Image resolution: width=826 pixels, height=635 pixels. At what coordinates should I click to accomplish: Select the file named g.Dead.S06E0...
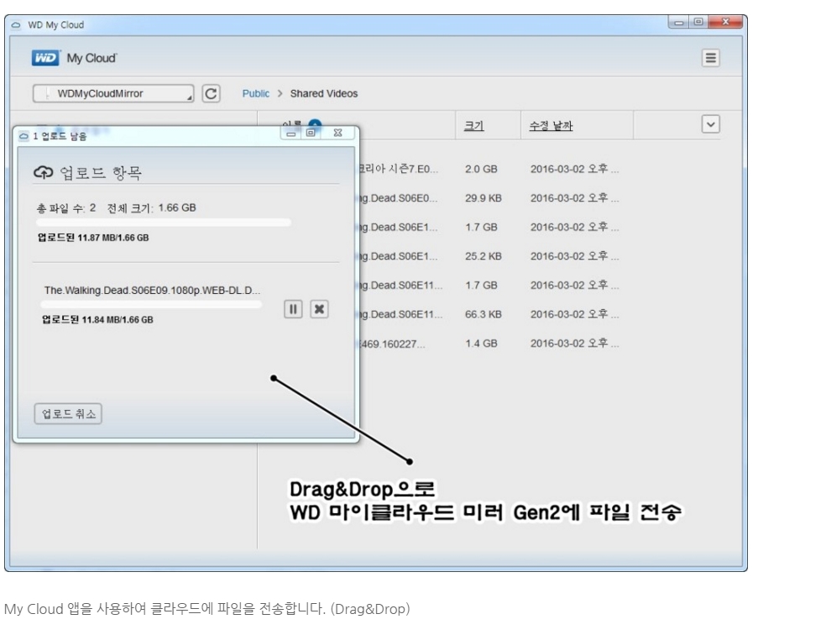pyautogui.click(x=399, y=198)
